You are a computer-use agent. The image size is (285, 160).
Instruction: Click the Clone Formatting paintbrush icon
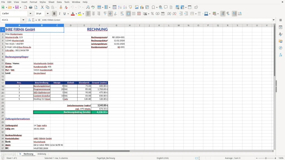tap(61, 7)
